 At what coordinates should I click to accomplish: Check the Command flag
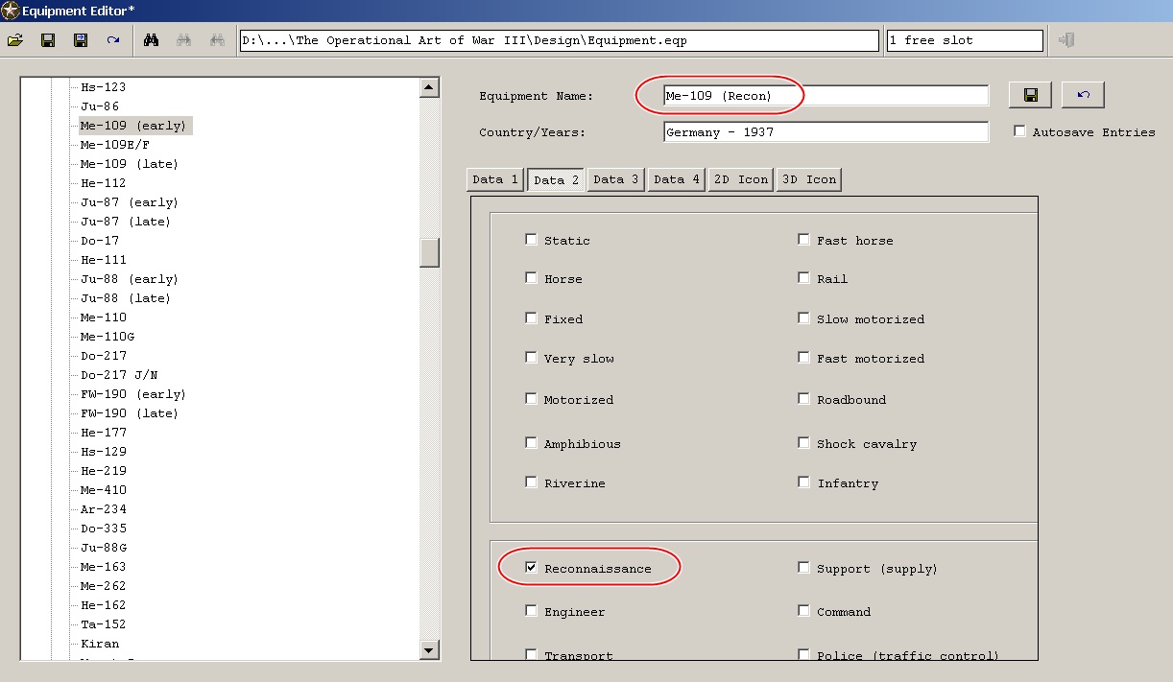(803, 611)
